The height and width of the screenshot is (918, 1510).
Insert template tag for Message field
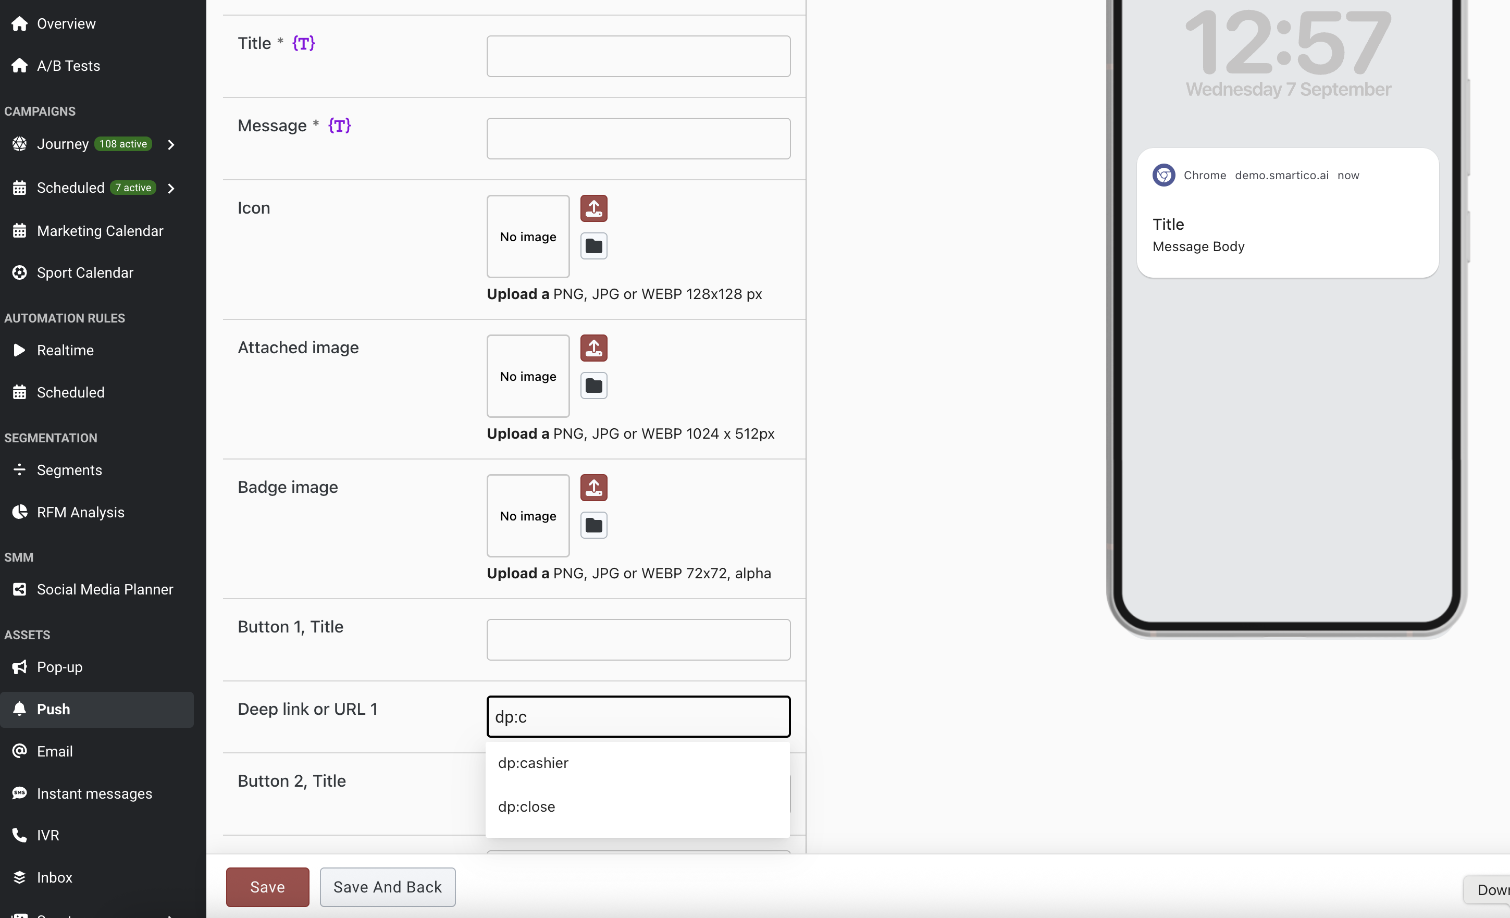pos(339,126)
